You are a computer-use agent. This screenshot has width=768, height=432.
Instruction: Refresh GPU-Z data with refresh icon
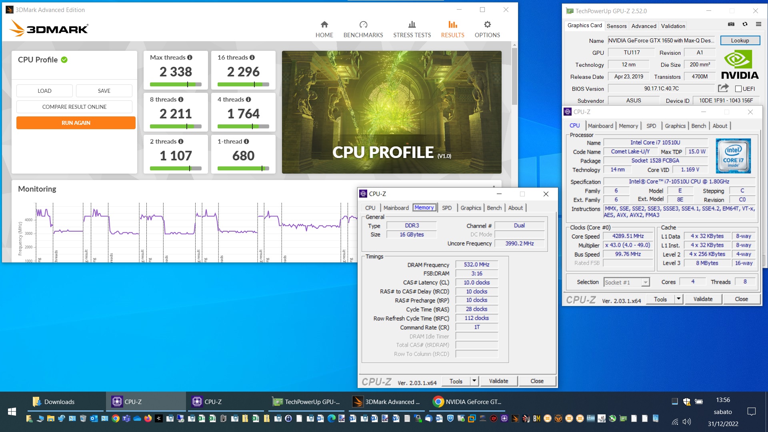tap(745, 24)
